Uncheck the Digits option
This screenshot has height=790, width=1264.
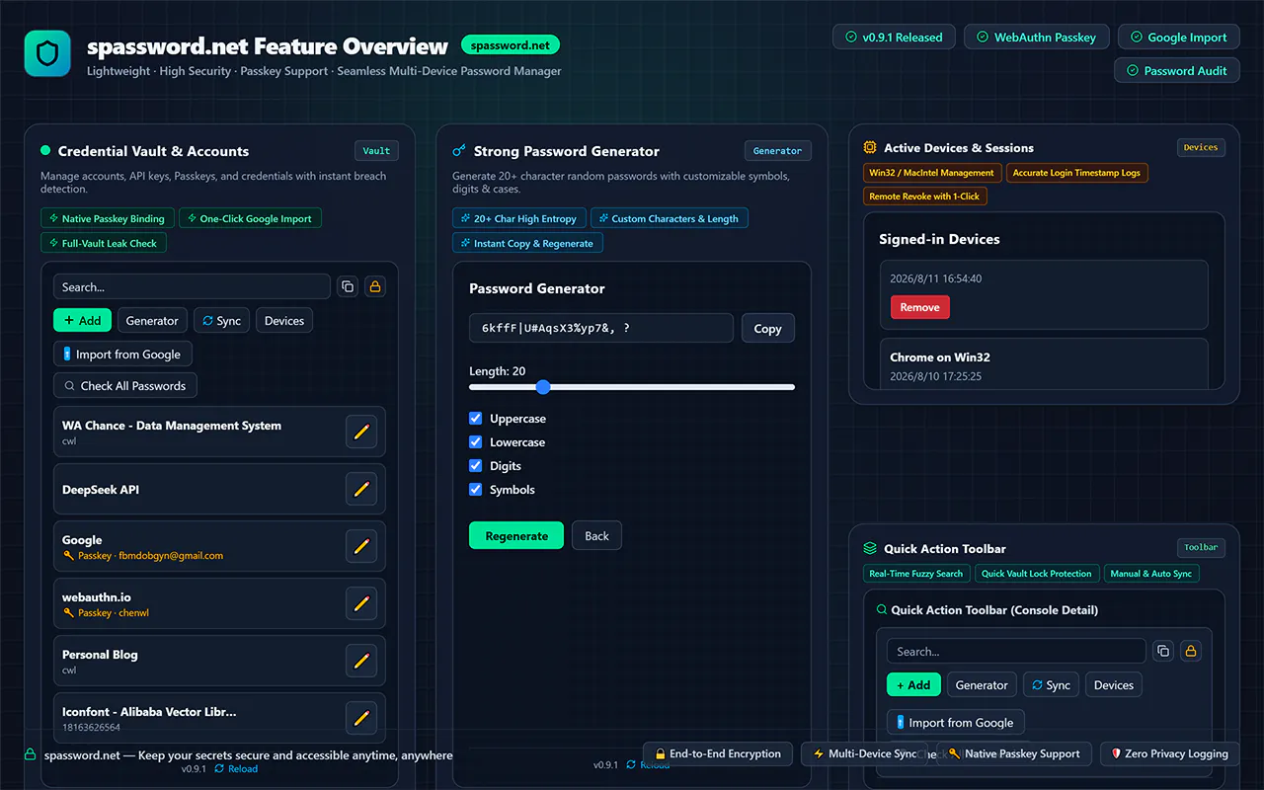click(x=476, y=466)
